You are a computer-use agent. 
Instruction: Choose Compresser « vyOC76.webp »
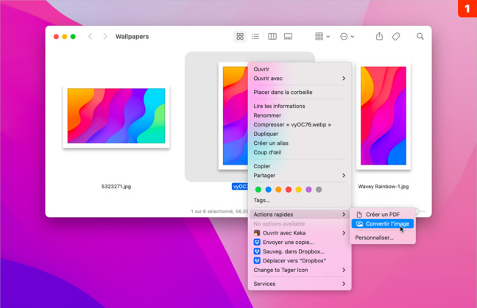300,124
